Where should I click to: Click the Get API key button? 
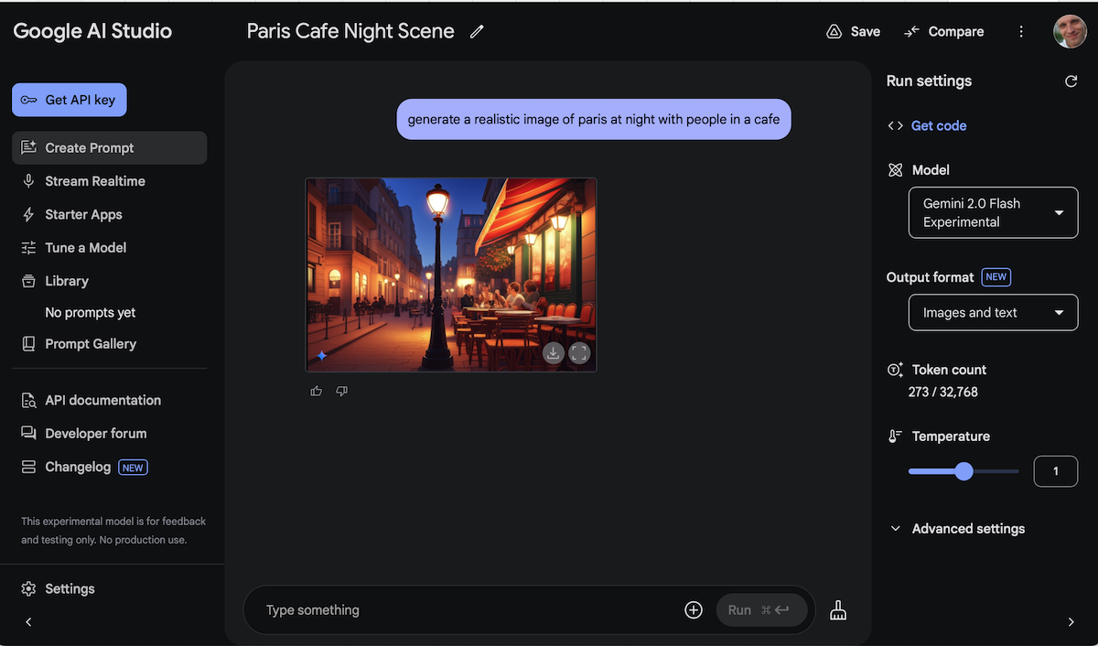(x=70, y=100)
